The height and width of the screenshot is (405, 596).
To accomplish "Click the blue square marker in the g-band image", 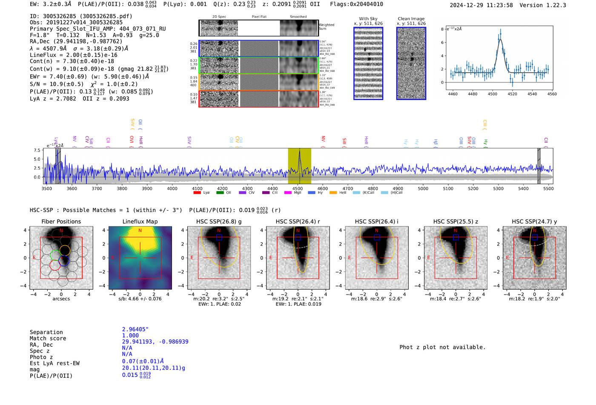I will [x=219, y=237].
